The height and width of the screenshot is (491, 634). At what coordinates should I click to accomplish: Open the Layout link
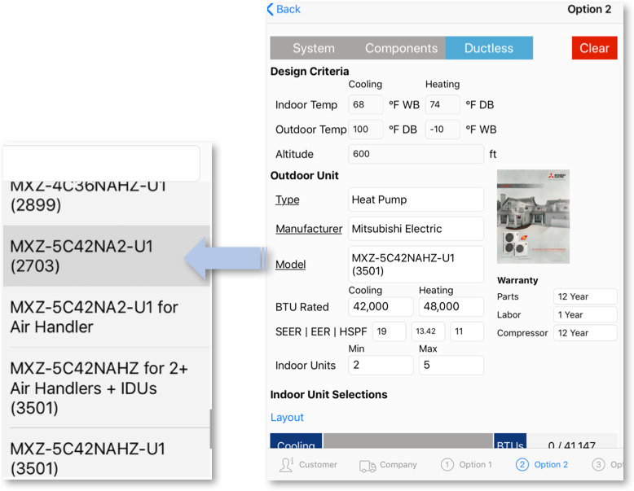coord(287,418)
